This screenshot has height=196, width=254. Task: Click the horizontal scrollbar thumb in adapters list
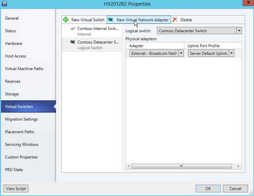tap(182, 166)
